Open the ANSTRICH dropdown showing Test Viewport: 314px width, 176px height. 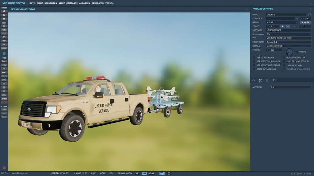290,87
